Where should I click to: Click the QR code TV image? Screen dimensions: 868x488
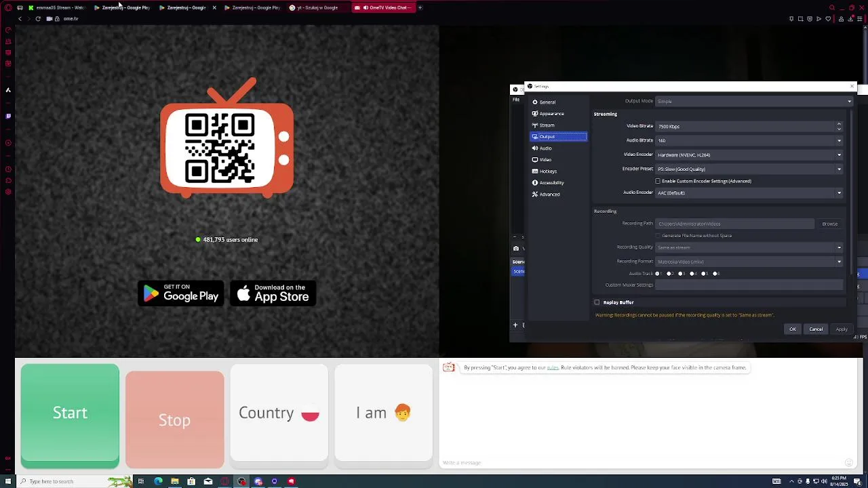227,139
